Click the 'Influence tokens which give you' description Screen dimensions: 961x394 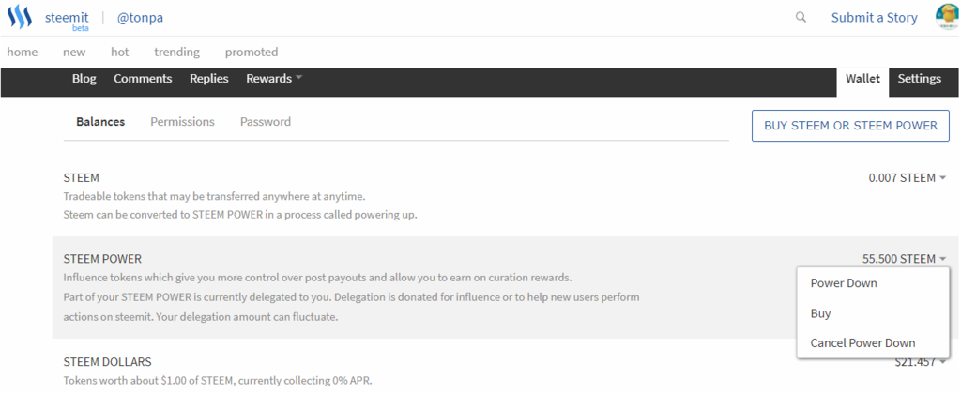[x=317, y=278]
